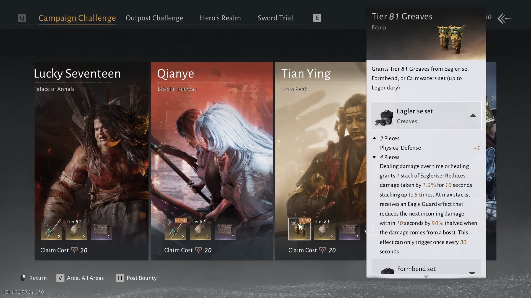Screen dimensions: 531x298
Task: Click the tooltip scroll-down arrow indicator
Action: pyautogui.click(x=426, y=276)
